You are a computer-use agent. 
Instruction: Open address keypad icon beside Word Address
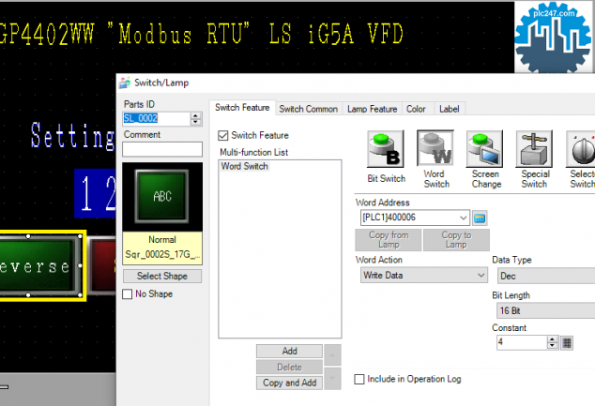point(480,218)
